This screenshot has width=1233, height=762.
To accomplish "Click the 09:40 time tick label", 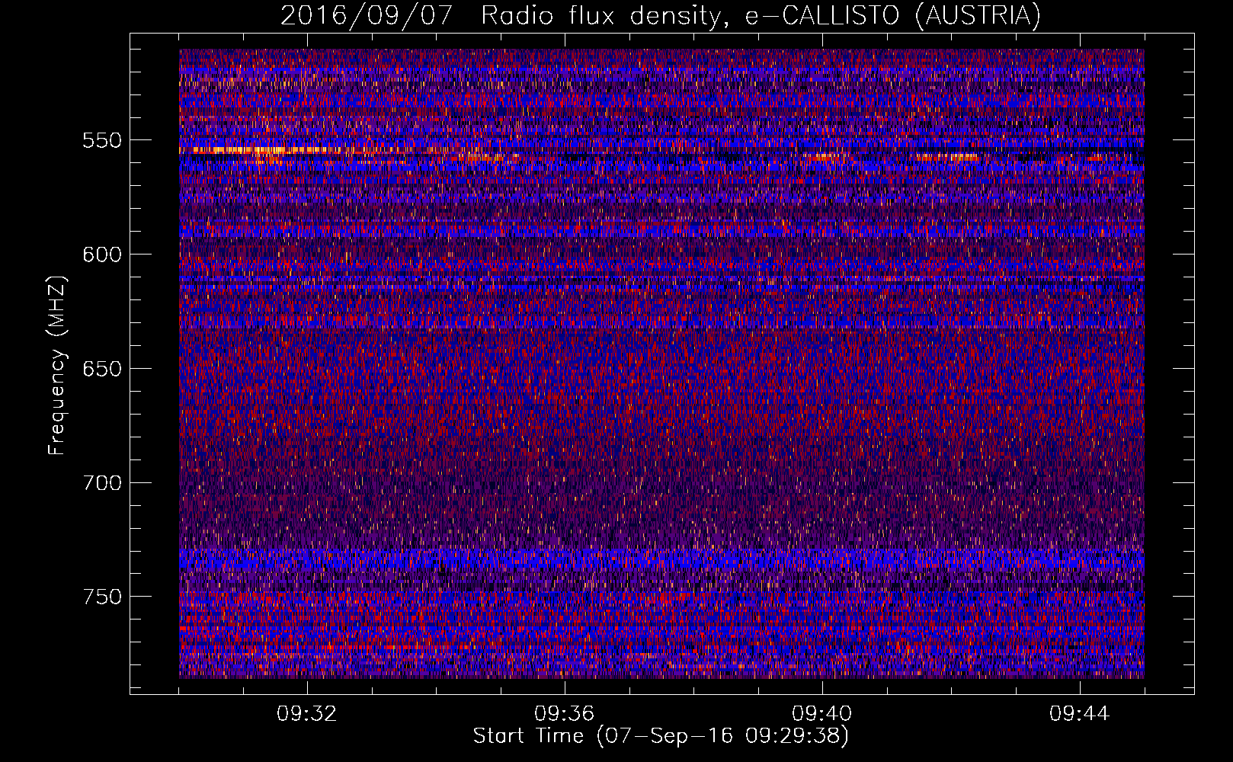I will tap(822, 714).
